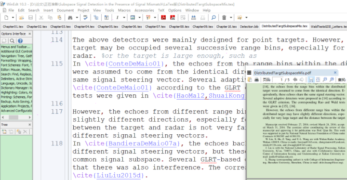
Task: Open the File menu
Action: click(x=11, y=10)
